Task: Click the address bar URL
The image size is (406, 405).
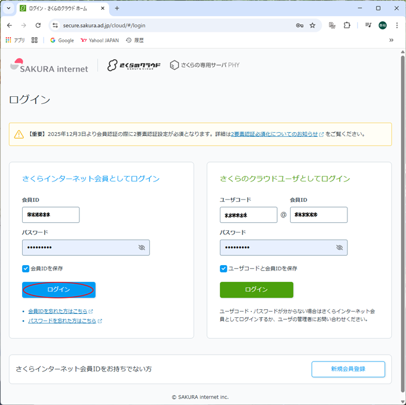Action: (104, 26)
